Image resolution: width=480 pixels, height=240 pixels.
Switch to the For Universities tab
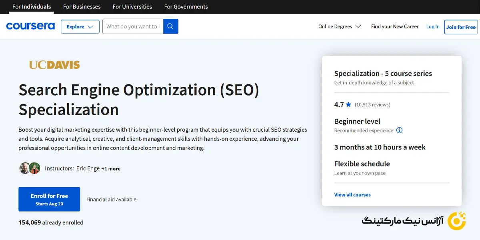pyautogui.click(x=132, y=7)
